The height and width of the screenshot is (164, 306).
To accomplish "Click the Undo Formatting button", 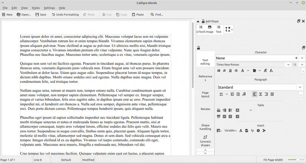I will (x=65, y=15).
